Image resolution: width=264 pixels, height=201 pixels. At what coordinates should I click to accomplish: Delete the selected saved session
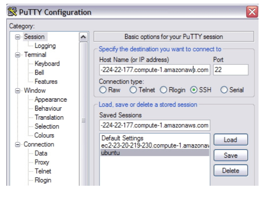tap(230, 171)
